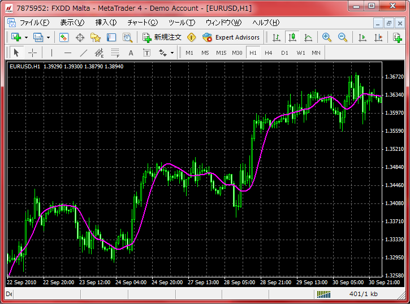Select the crosshair tool
This screenshot has height=304, width=410.
32,53
